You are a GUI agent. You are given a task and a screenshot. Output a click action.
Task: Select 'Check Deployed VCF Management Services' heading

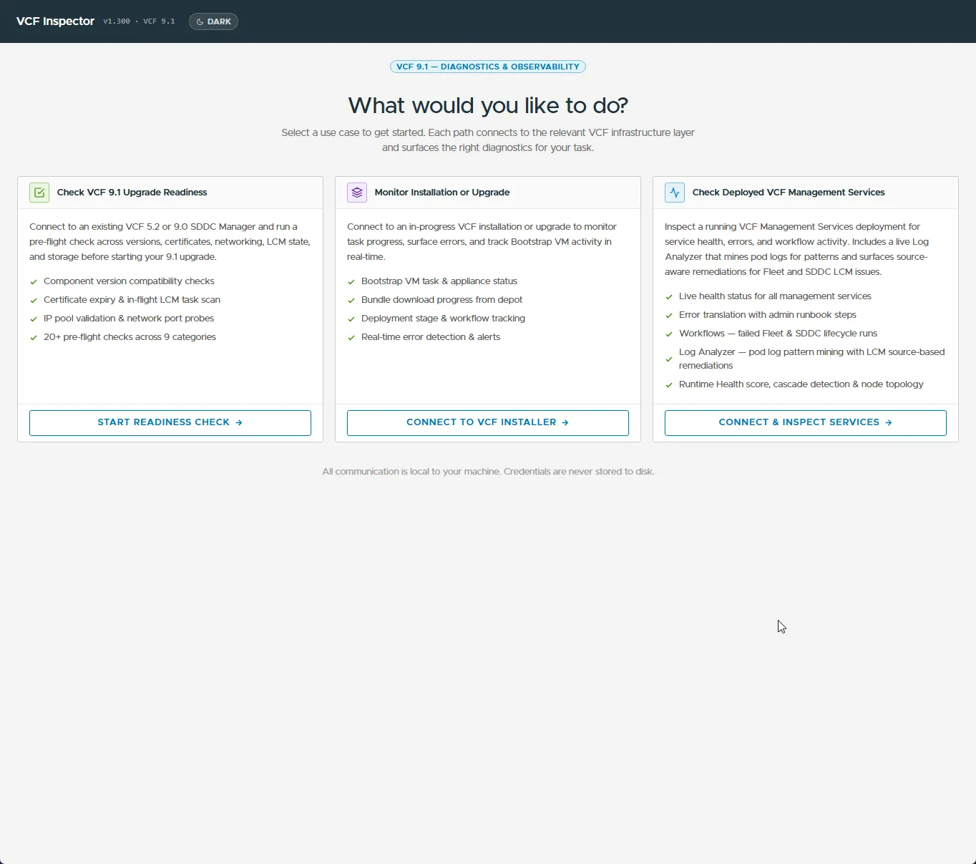789,193
